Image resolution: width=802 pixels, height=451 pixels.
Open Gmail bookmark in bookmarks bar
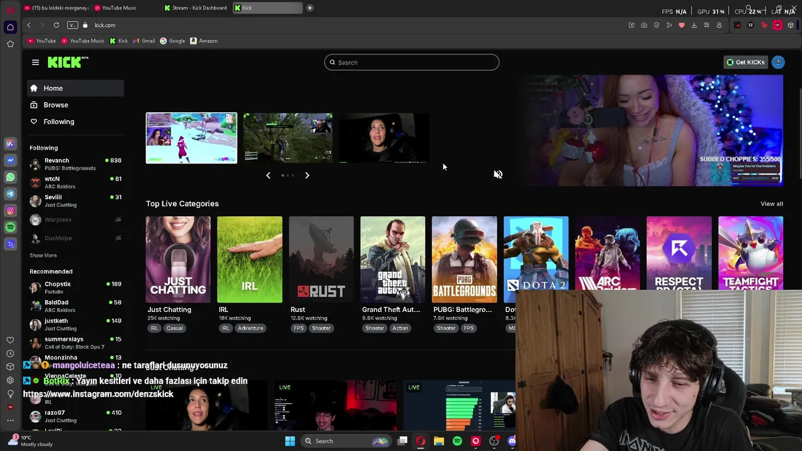click(x=143, y=41)
